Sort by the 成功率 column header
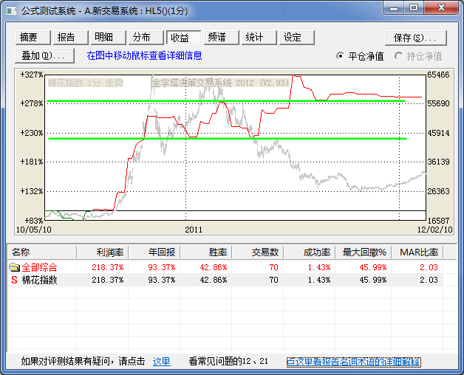464x375 pixels. point(310,252)
